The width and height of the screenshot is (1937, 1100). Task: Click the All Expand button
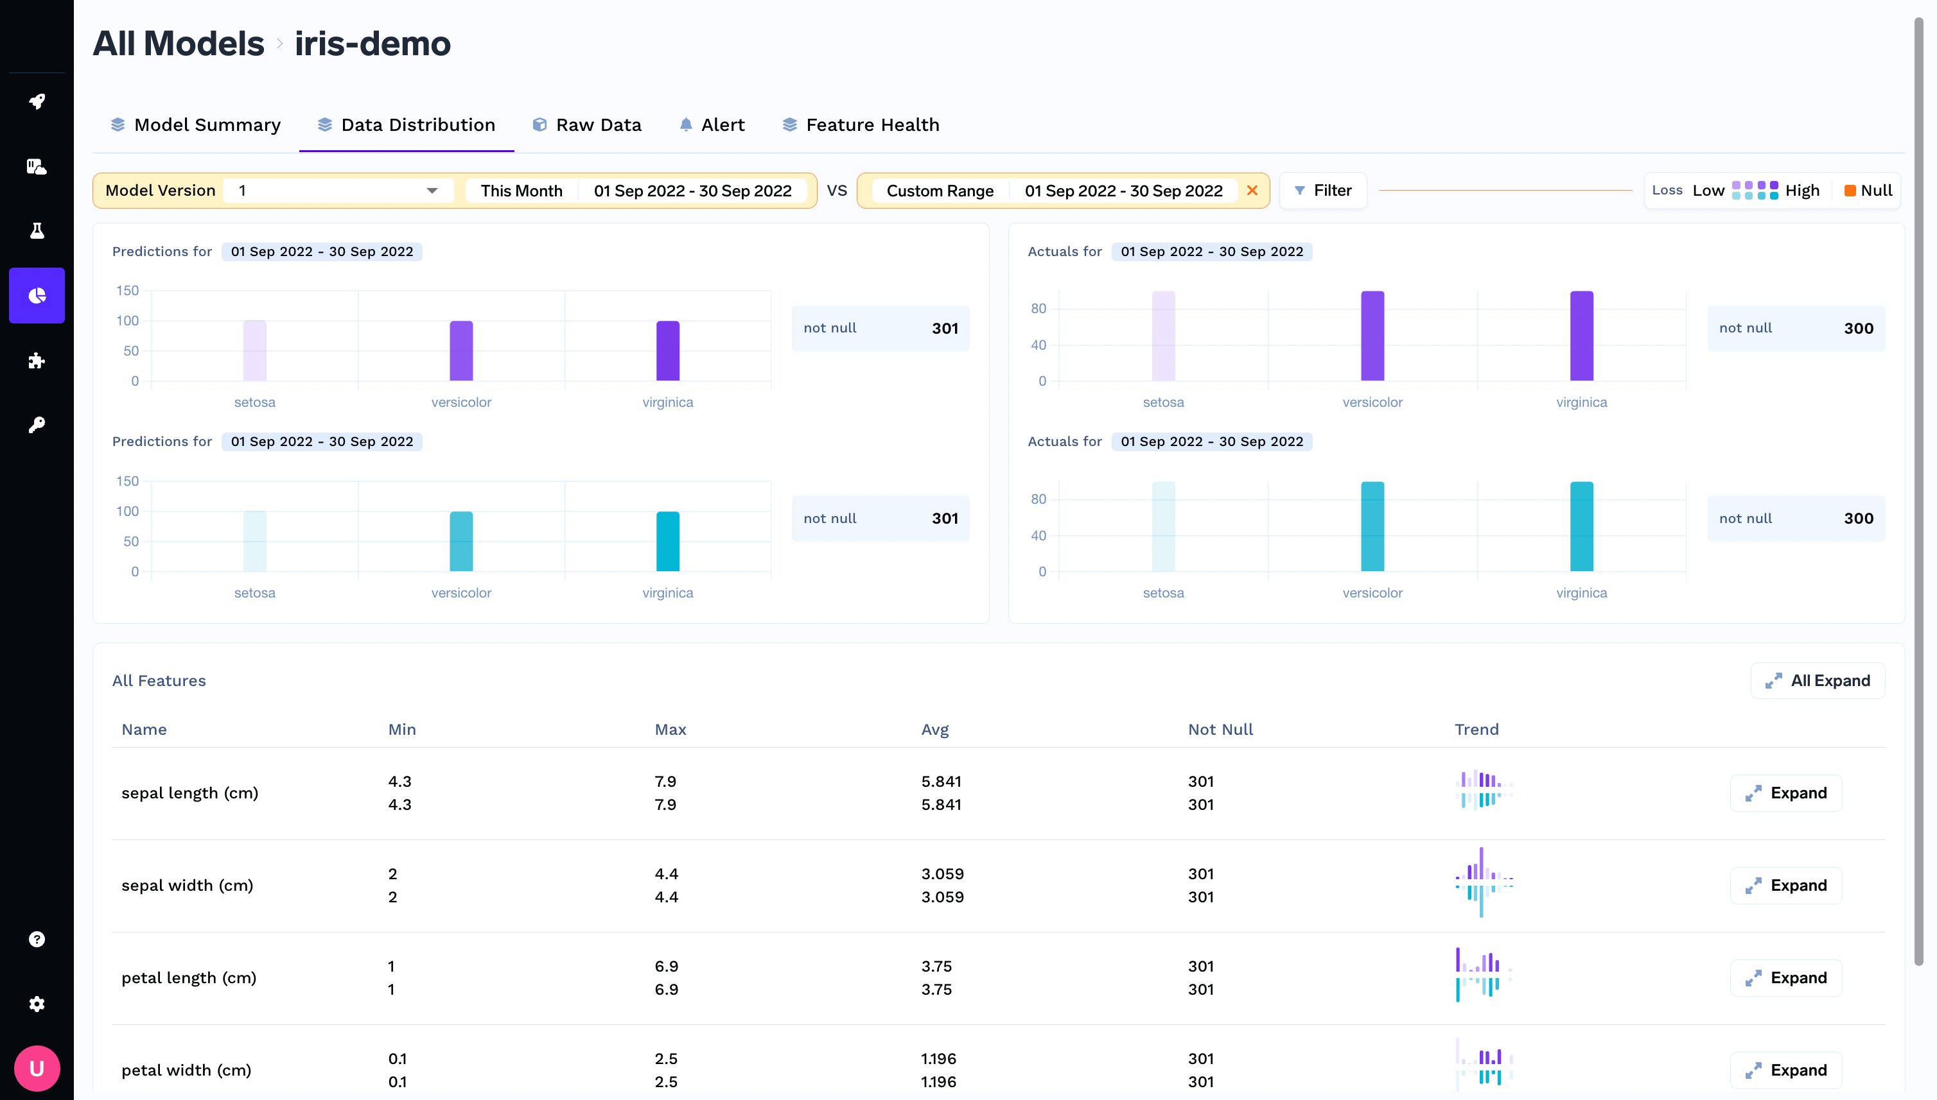1818,681
